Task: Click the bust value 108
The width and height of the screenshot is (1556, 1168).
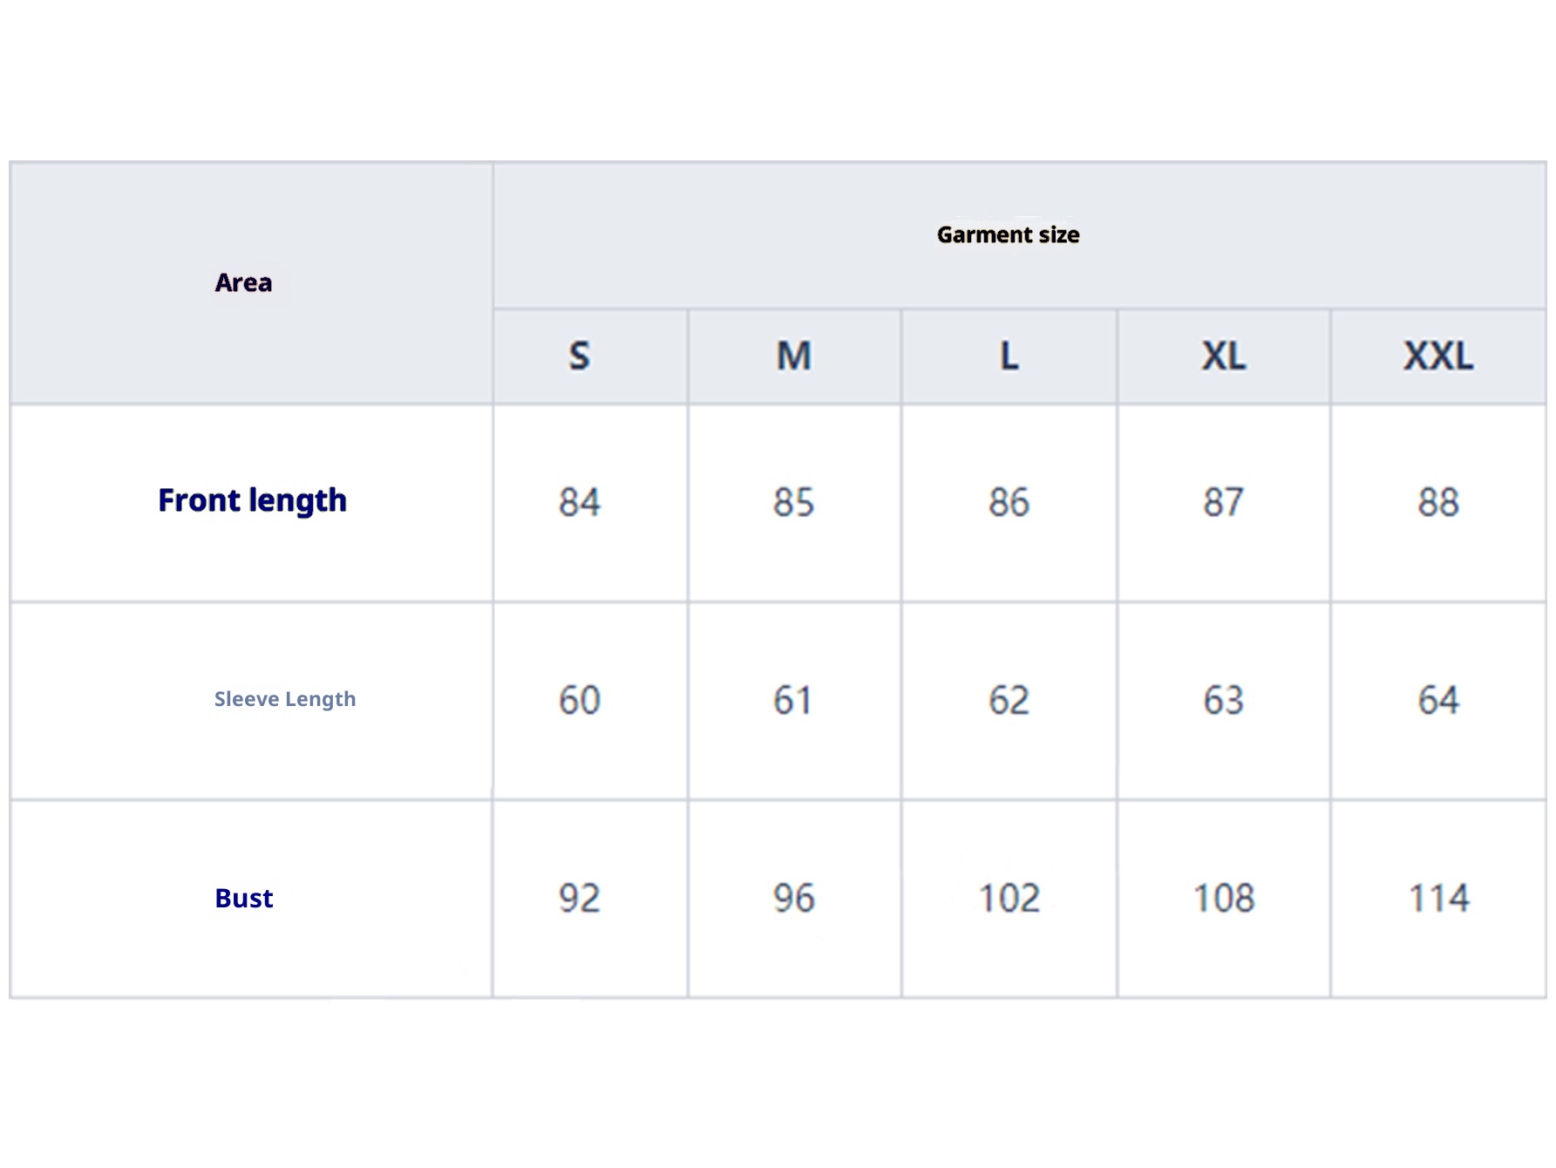Action: pos(1224,898)
